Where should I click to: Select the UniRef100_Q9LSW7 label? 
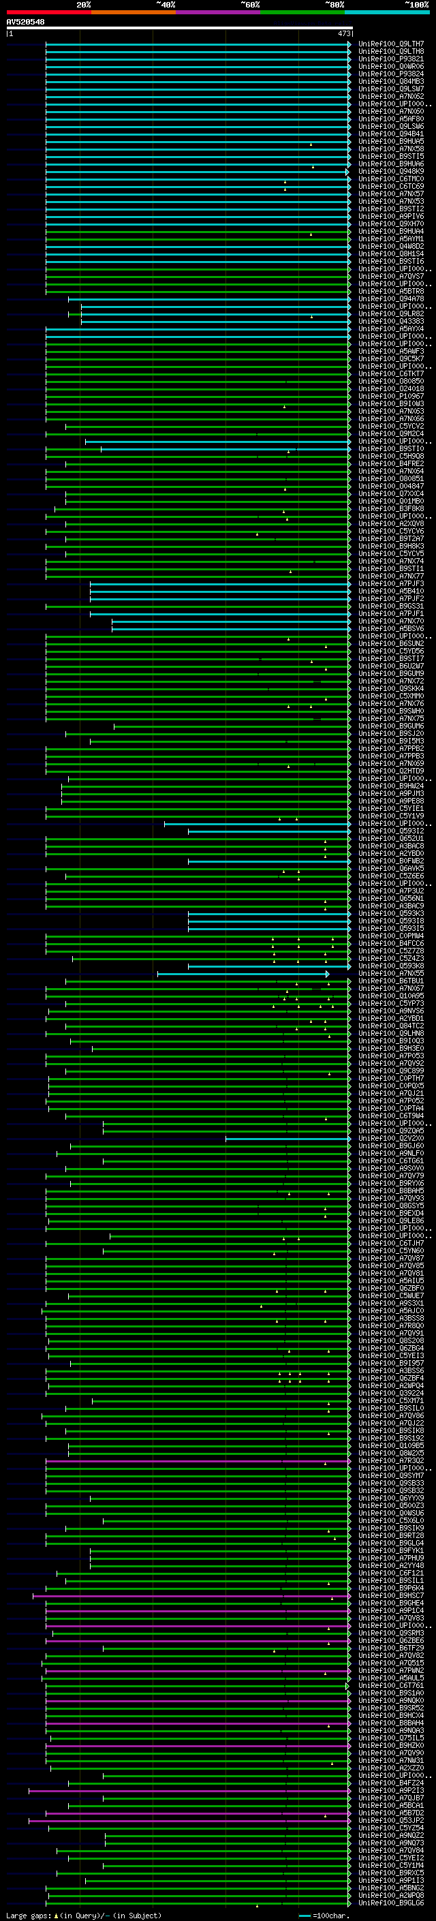(390, 89)
